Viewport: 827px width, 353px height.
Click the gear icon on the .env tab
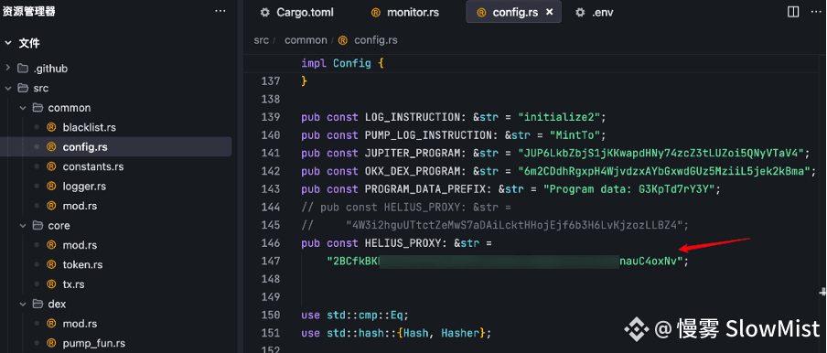coord(580,12)
